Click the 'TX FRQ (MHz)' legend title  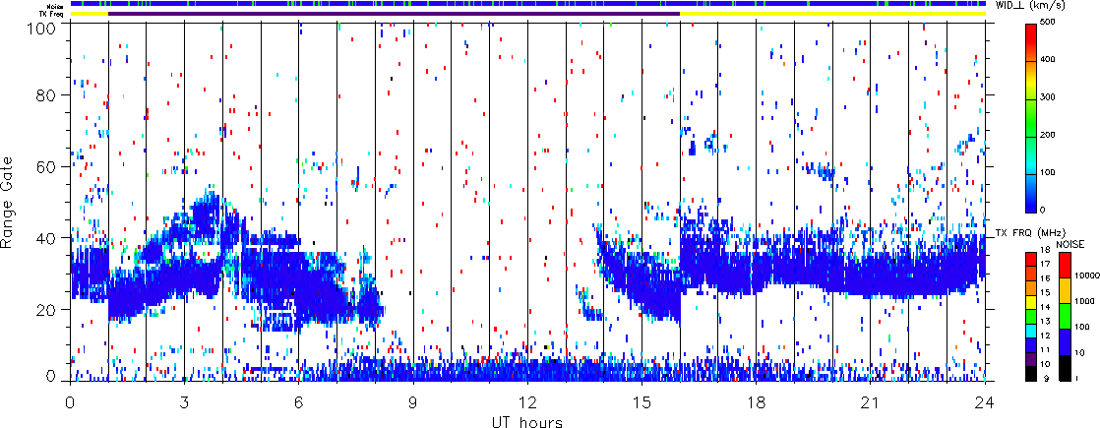pos(1023,232)
